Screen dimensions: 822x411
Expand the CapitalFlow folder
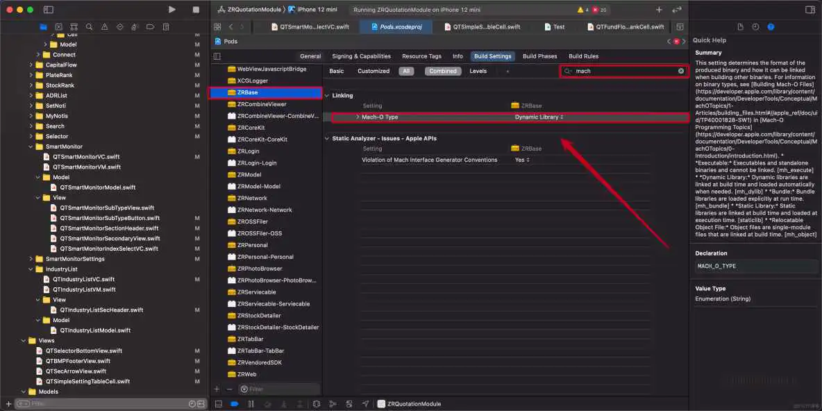coord(31,65)
